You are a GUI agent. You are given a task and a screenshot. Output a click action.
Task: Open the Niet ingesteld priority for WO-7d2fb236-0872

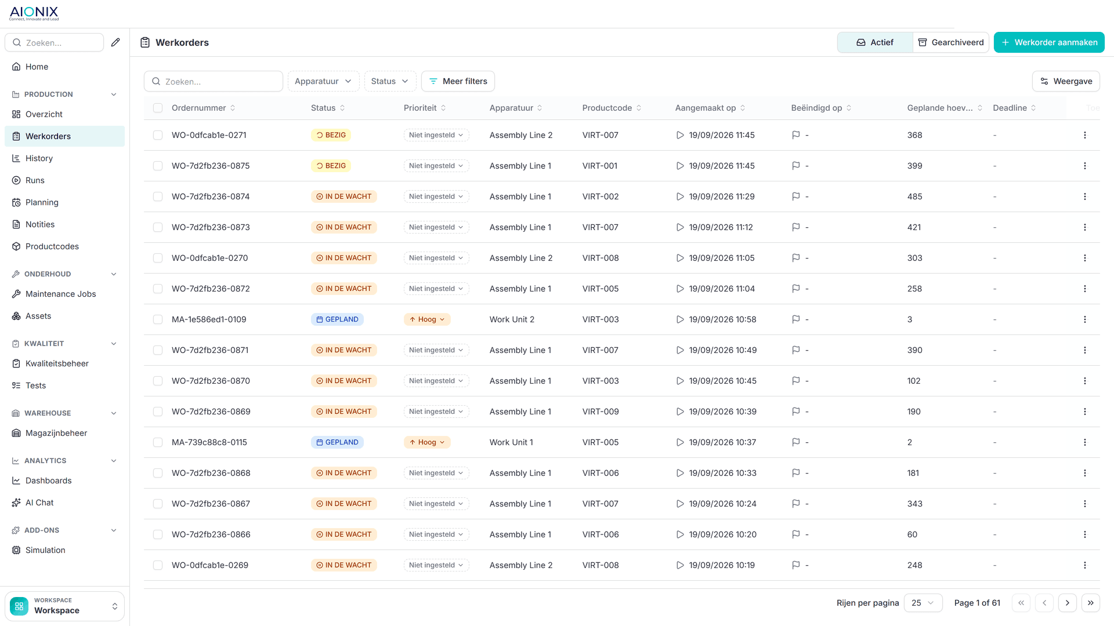pos(436,289)
